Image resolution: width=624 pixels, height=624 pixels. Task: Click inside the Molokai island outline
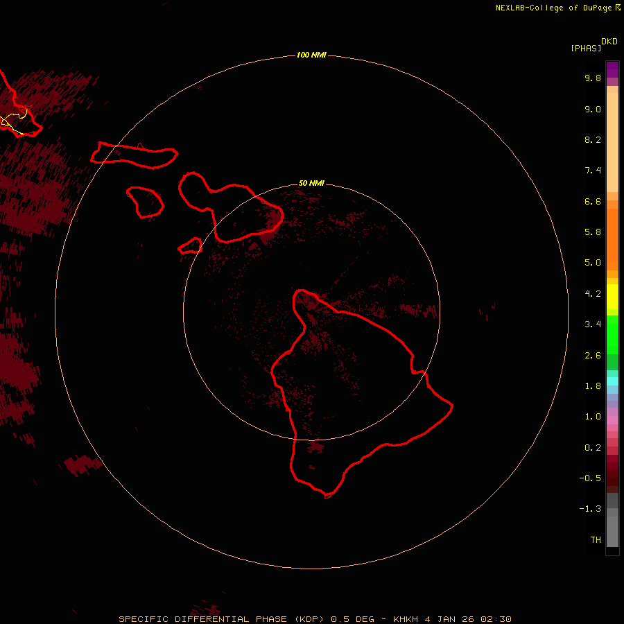pyautogui.click(x=134, y=155)
